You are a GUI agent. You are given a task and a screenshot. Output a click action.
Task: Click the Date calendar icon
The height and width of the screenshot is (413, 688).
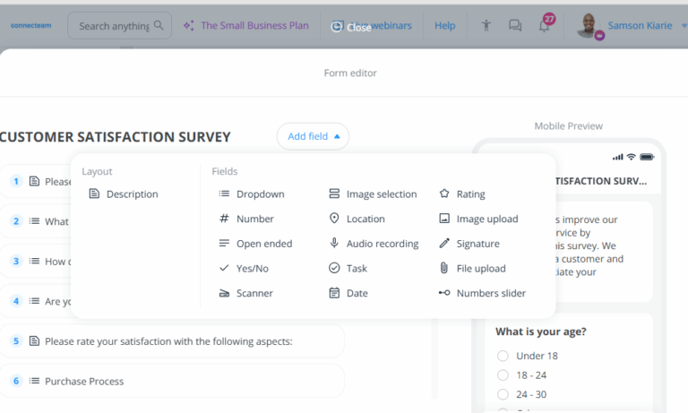click(x=334, y=293)
